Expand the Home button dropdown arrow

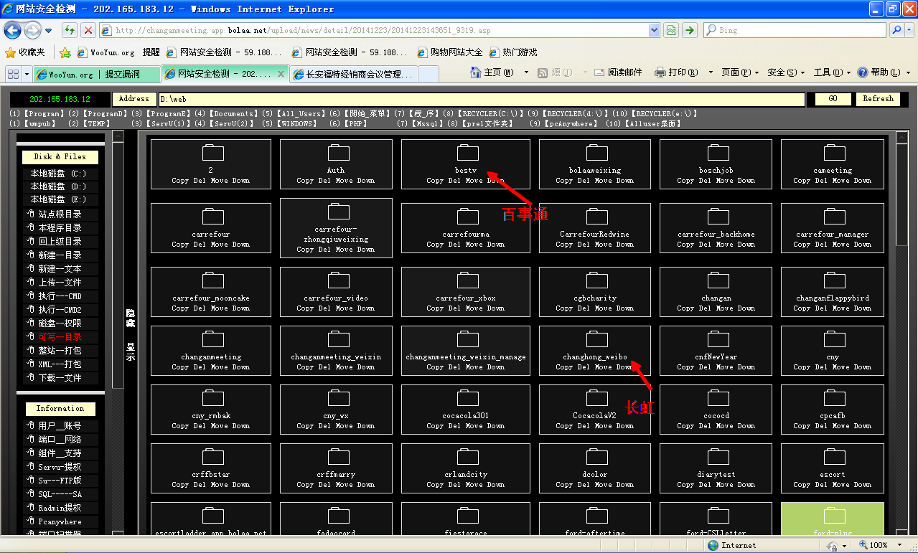point(526,72)
